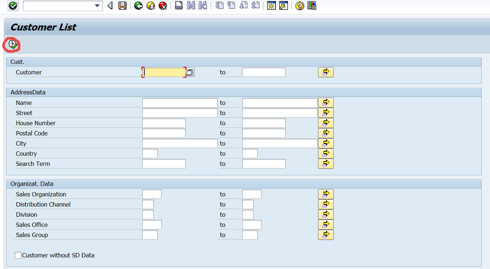Click the Find binoculars icon
The image size is (490, 269).
click(x=191, y=6)
